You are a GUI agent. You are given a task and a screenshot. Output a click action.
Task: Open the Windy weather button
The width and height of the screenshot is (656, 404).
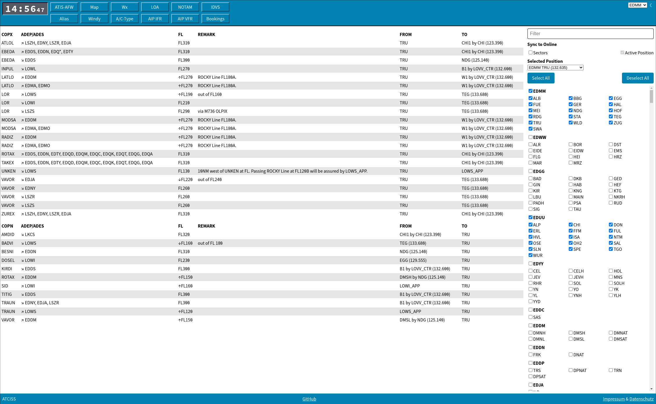point(94,19)
